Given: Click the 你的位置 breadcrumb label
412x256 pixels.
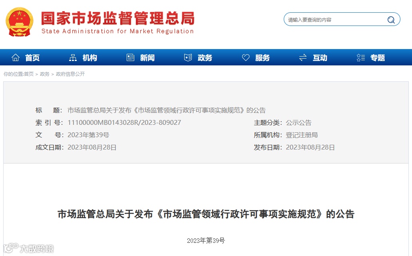Looking at the screenshot, I should point(13,74).
